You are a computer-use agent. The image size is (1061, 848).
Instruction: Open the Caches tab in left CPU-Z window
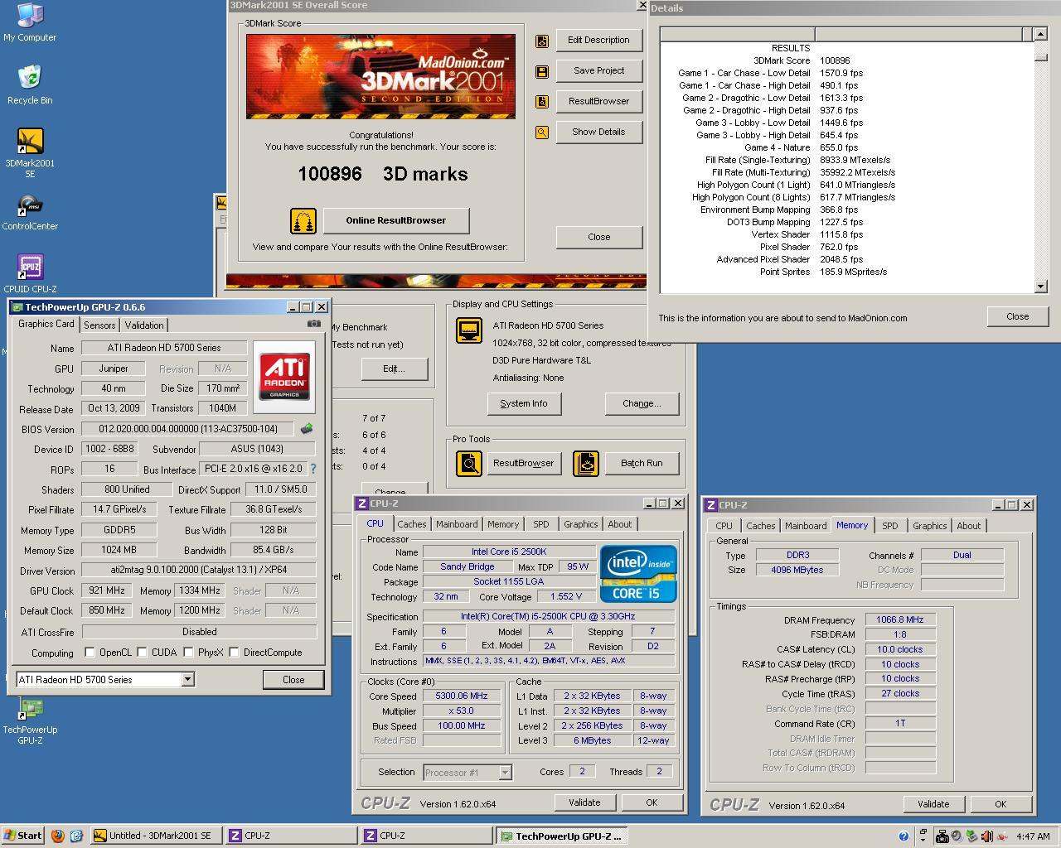click(411, 524)
